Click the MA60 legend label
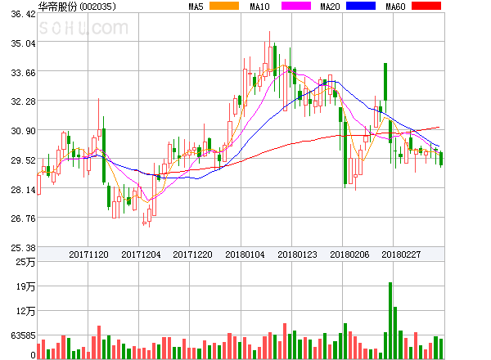The height and width of the screenshot is (360, 491). click(x=395, y=7)
